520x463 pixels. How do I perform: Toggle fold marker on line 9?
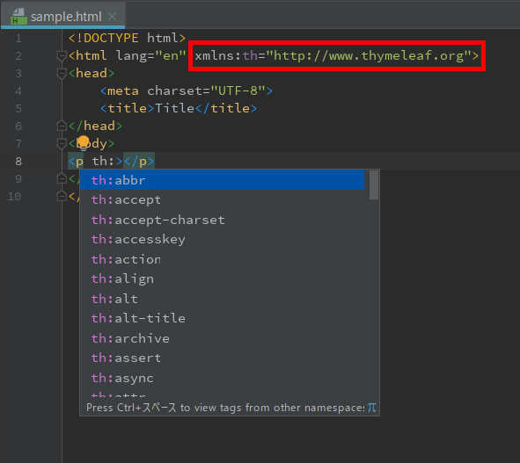[x=62, y=178]
